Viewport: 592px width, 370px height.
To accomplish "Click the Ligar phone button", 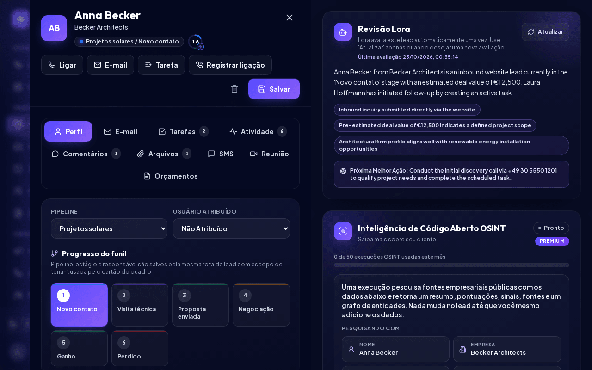I will [62, 65].
